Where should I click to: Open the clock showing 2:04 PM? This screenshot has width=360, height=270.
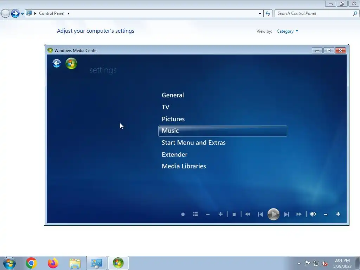(x=342, y=263)
